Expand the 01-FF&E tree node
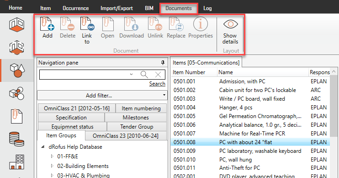 coord(52,156)
